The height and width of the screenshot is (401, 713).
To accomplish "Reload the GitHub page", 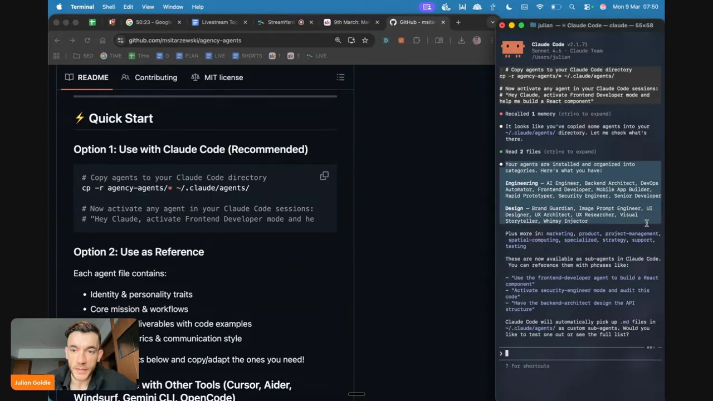I will click(x=87, y=40).
